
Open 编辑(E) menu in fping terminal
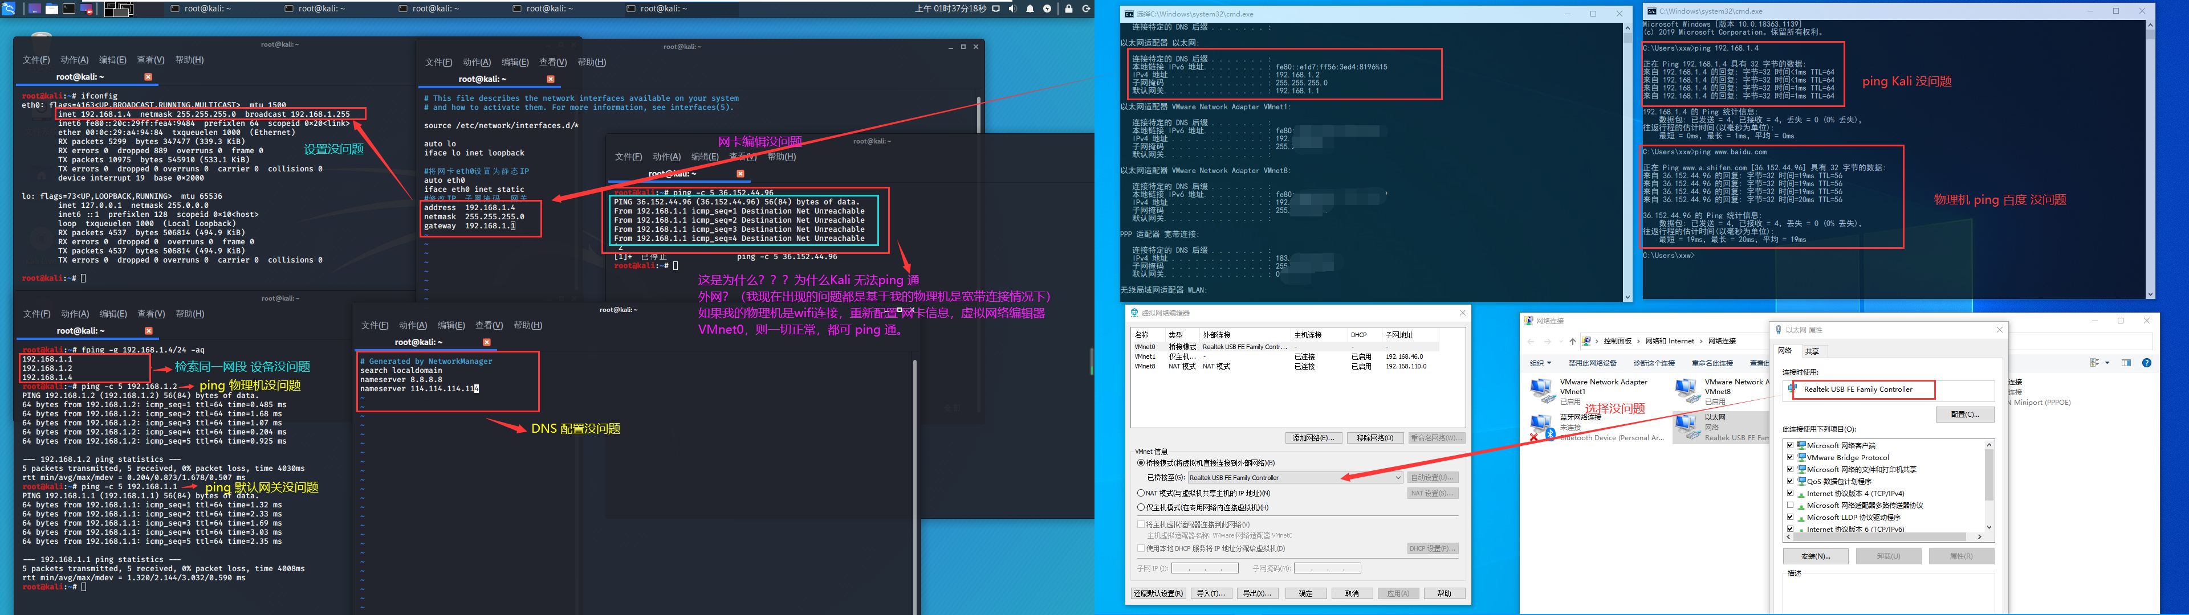click(x=112, y=314)
